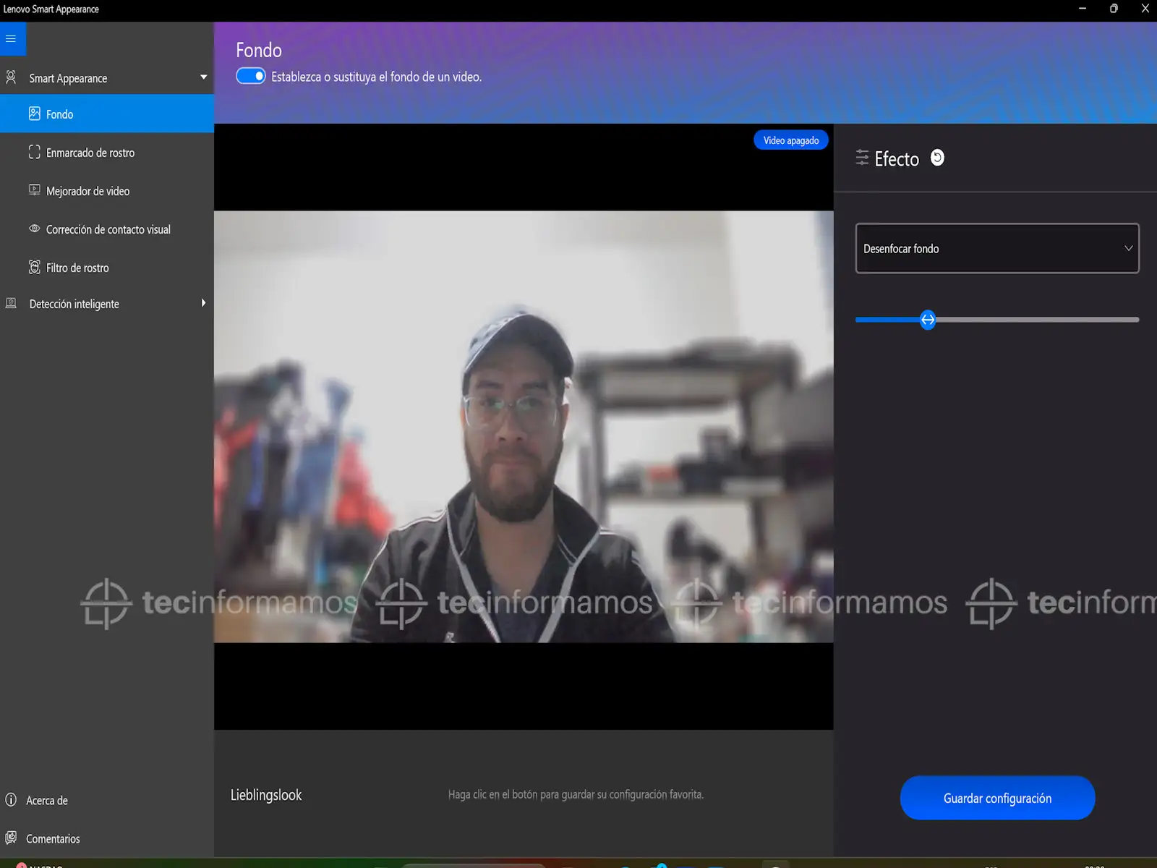
Task: Click the Efecto settings sliders icon
Action: pos(862,158)
